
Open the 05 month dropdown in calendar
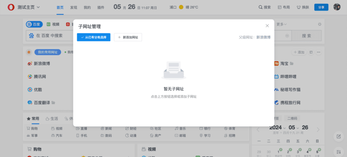[x=294, y=128]
